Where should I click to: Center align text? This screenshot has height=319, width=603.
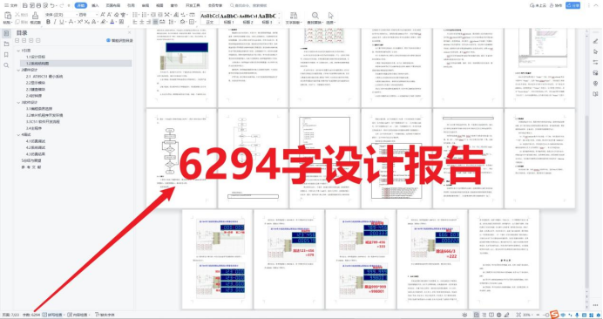pyautogui.click(x=141, y=22)
